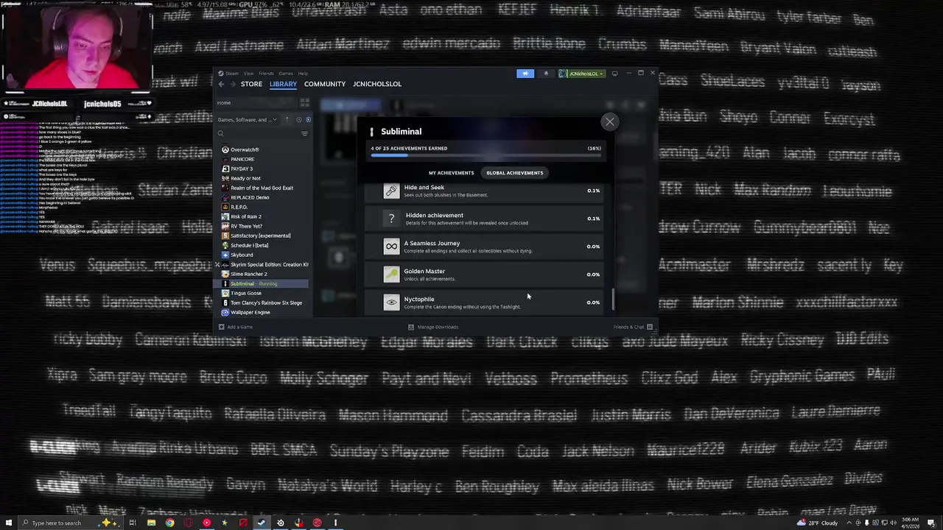The width and height of the screenshot is (943, 530).
Task: Expand the Games, Software filter dropdown
Action: (247, 120)
